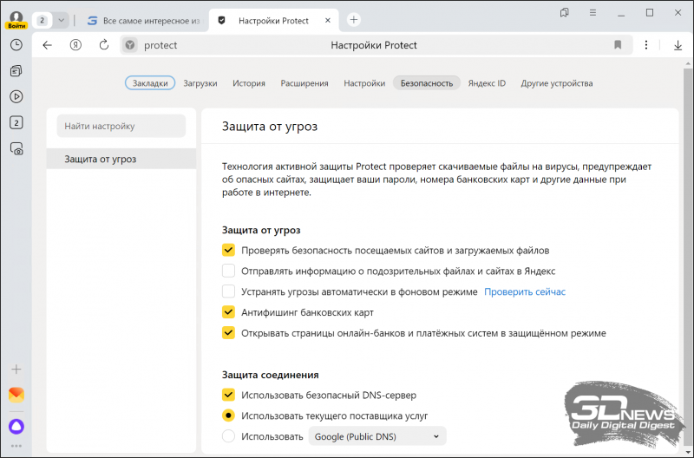This screenshot has height=458, width=694.
Task: Launch Alice assistant from sidebar
Action: pos(16,426)
